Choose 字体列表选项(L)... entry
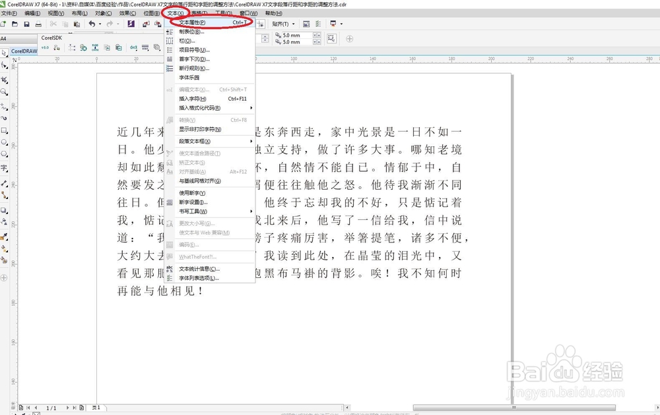Image resolution: width=660 pixels, height=415 pixels. click(211, 278)
